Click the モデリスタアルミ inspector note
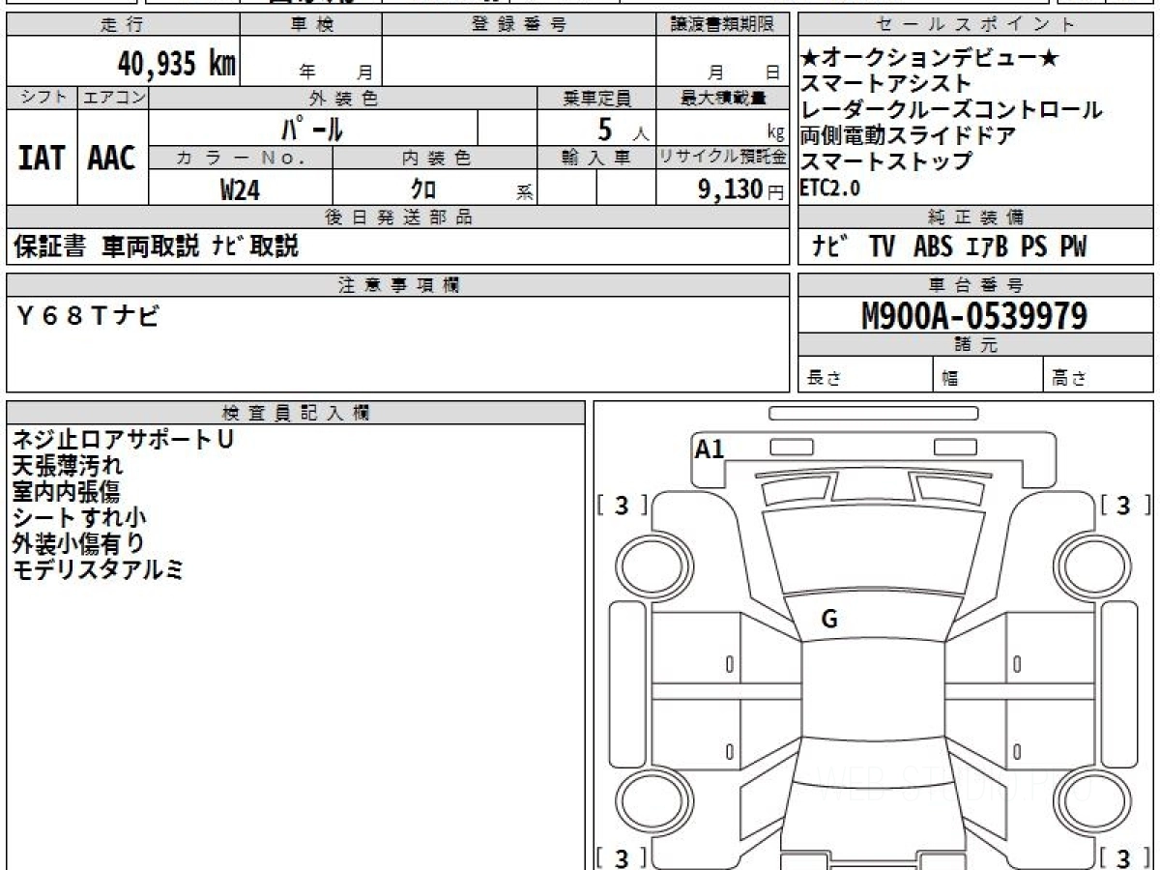 [x=97, y=570]
